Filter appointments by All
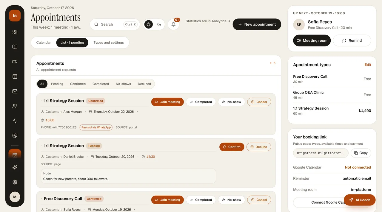The height and width of the screenshot is (212, 382). (x=42, y=84)
